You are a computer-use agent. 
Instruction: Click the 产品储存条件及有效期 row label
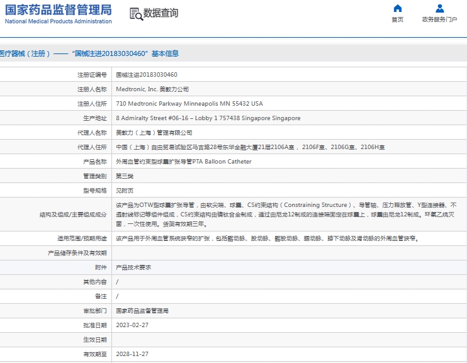tap(77, 253)
